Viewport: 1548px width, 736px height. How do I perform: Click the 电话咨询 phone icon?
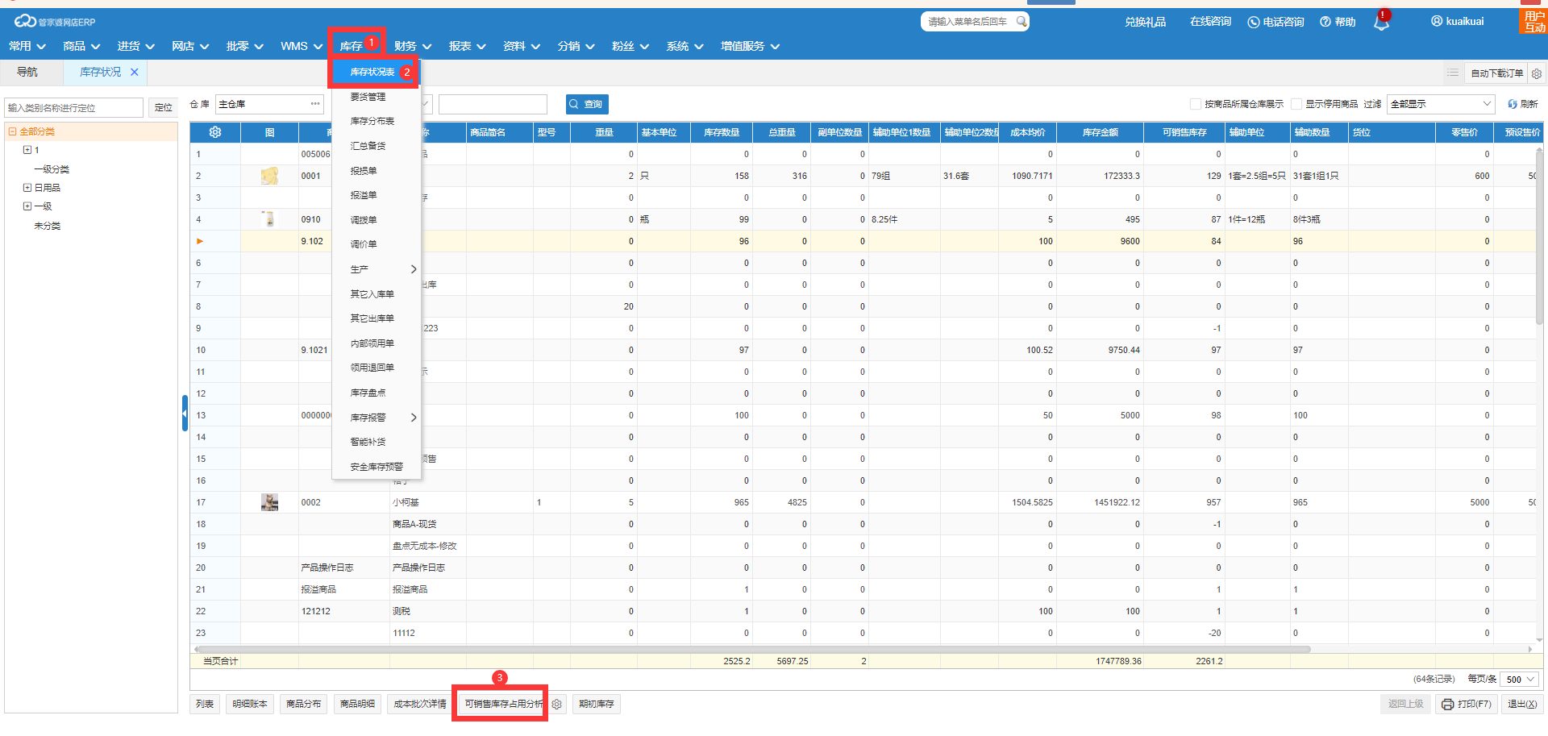point(1254,22)
